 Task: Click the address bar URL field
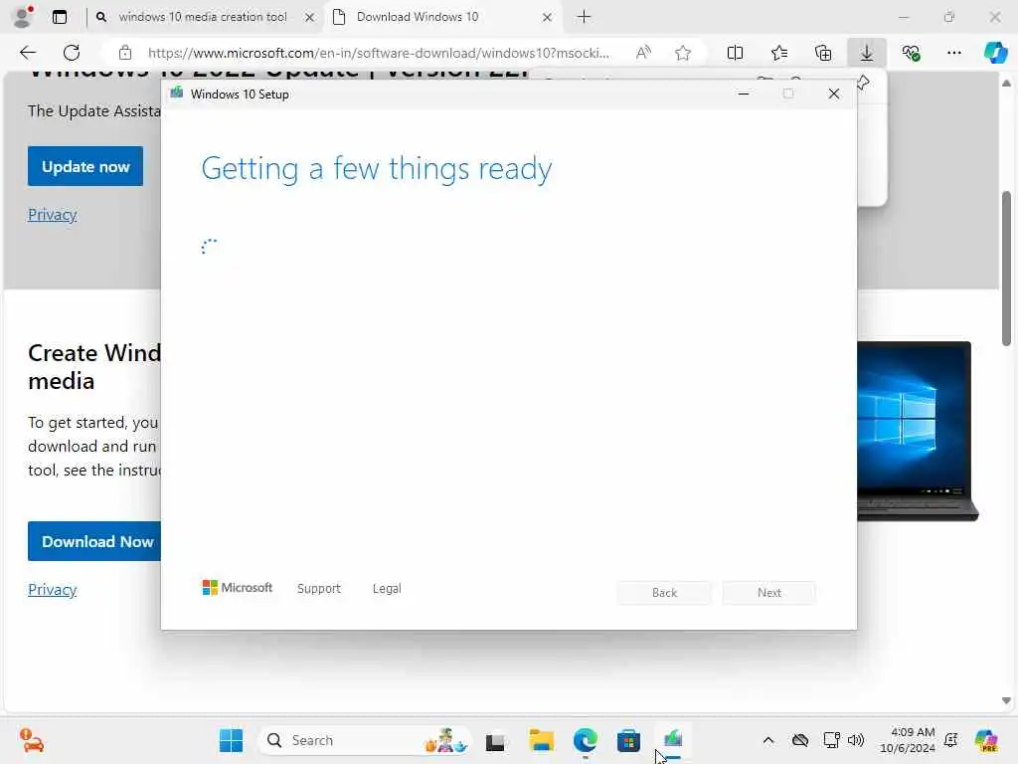(x=379, y=53)
